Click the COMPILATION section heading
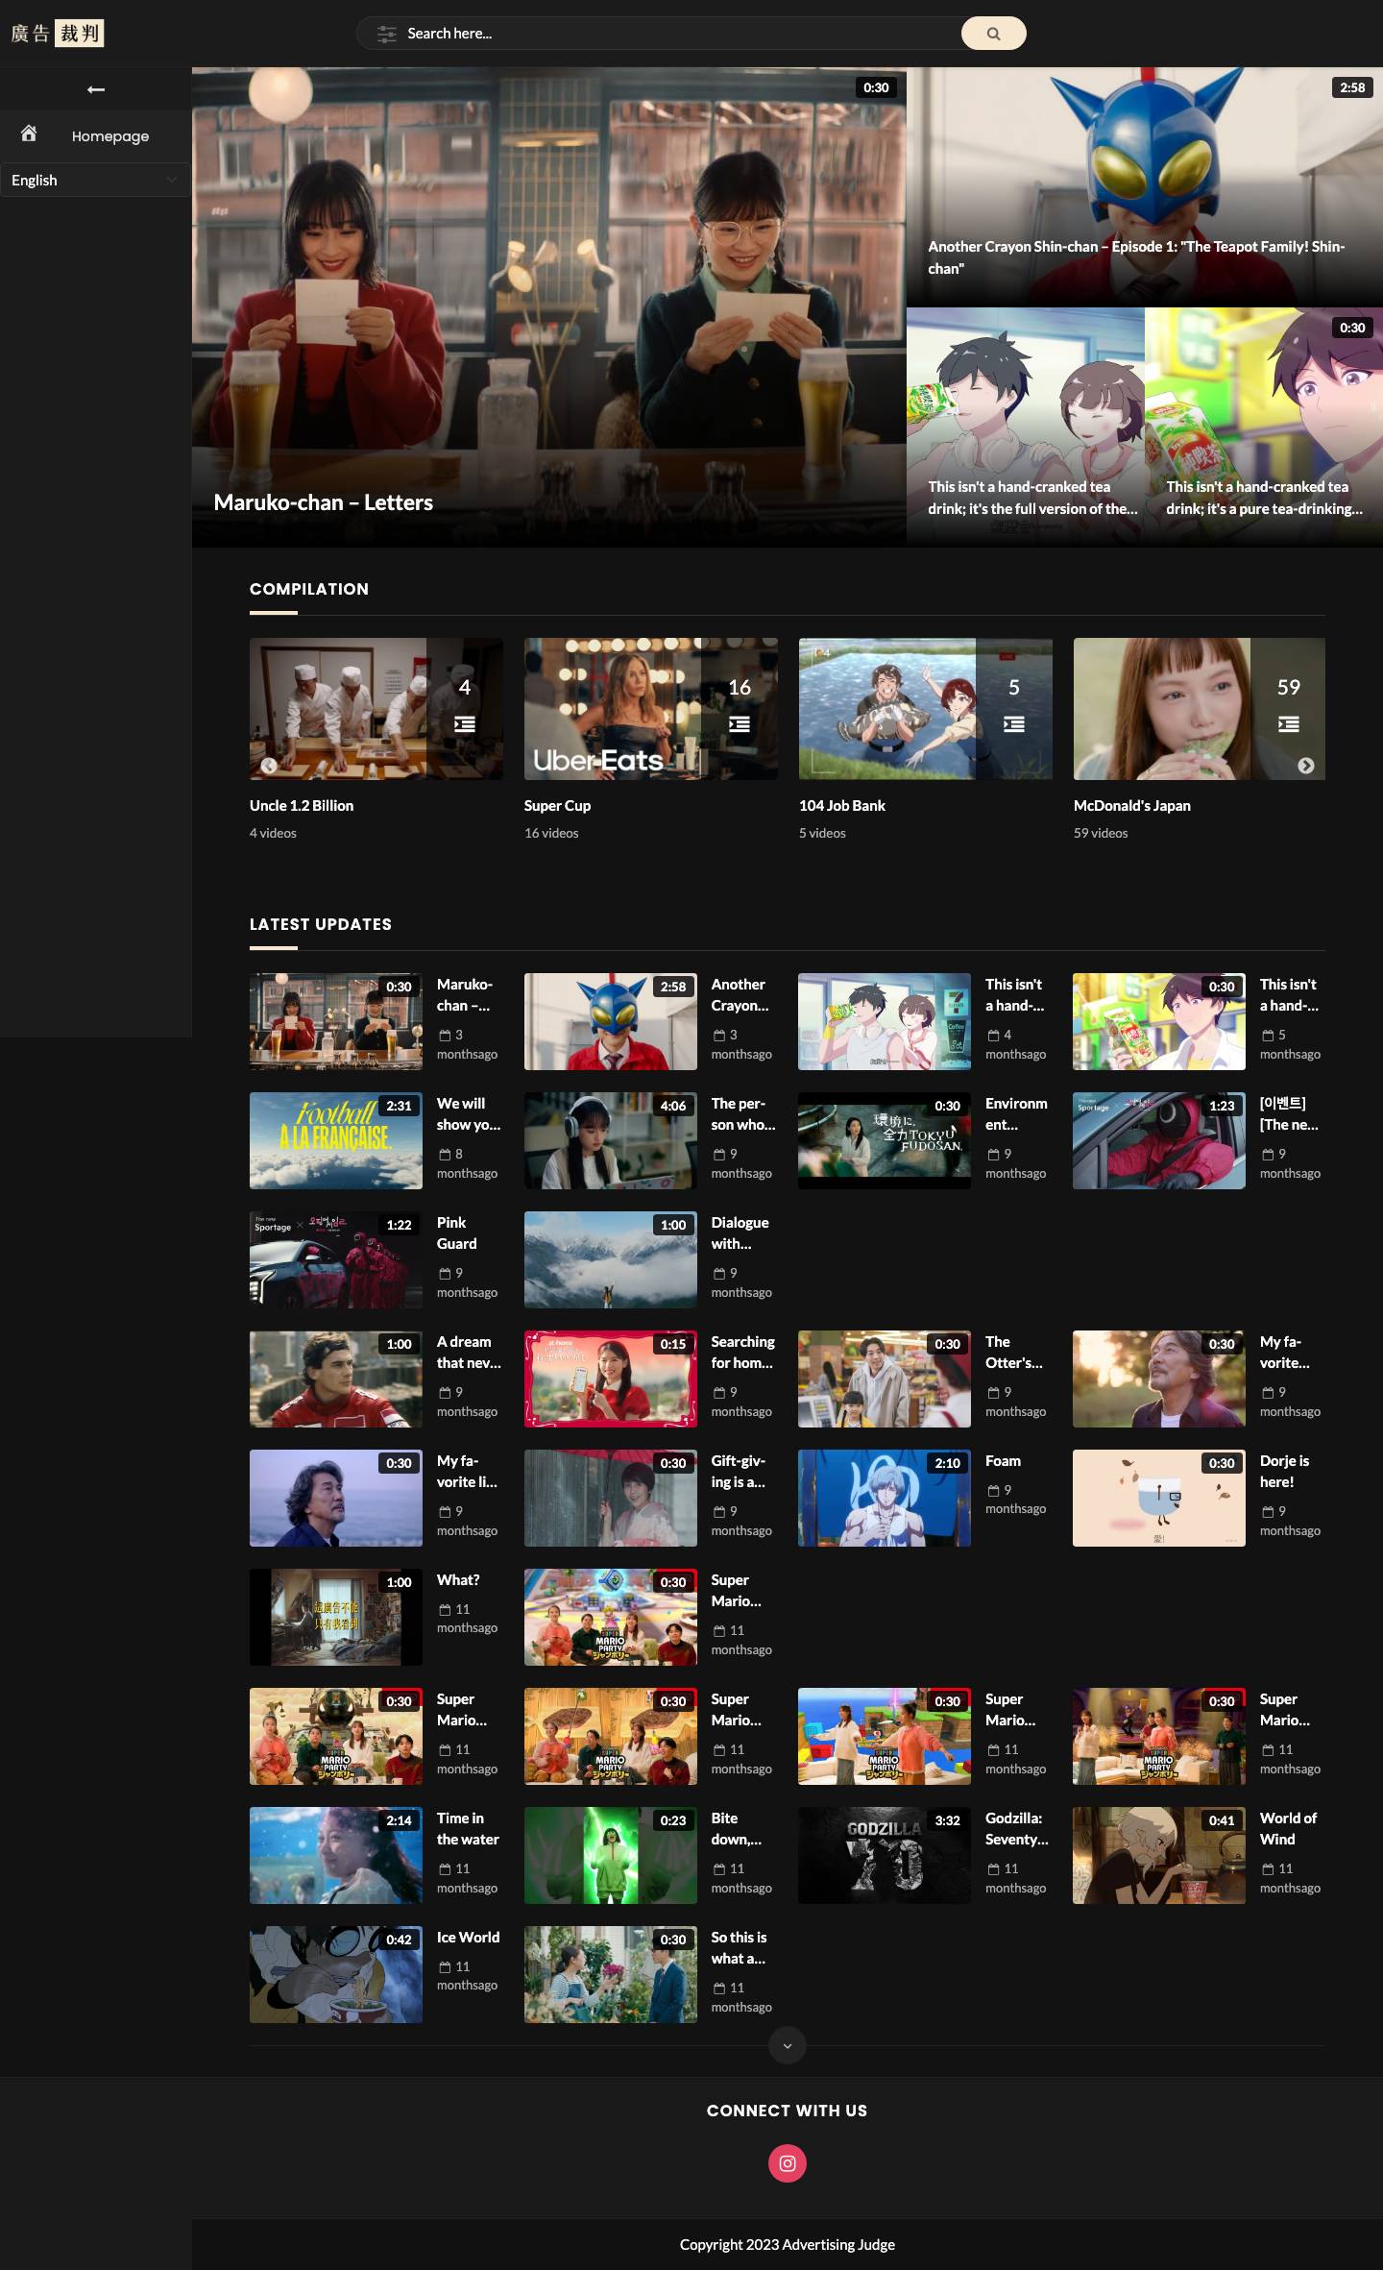 [x=309, y=589]
